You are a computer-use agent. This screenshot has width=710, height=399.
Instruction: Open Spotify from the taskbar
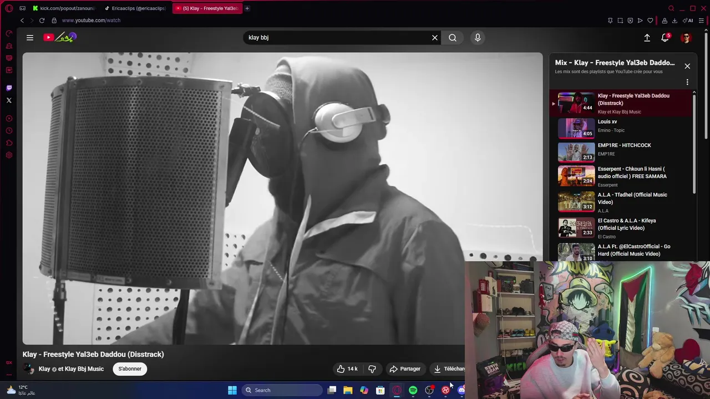coord(413,390)
